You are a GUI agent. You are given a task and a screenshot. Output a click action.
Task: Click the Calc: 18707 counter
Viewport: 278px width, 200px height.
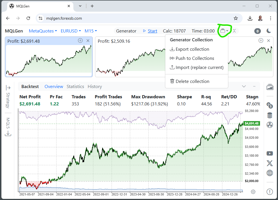(x=174, y=31)
